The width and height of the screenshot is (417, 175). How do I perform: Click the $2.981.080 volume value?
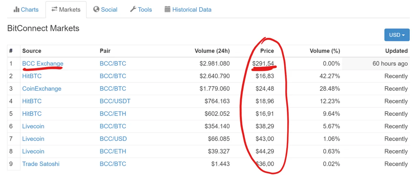tap(215, 64)
